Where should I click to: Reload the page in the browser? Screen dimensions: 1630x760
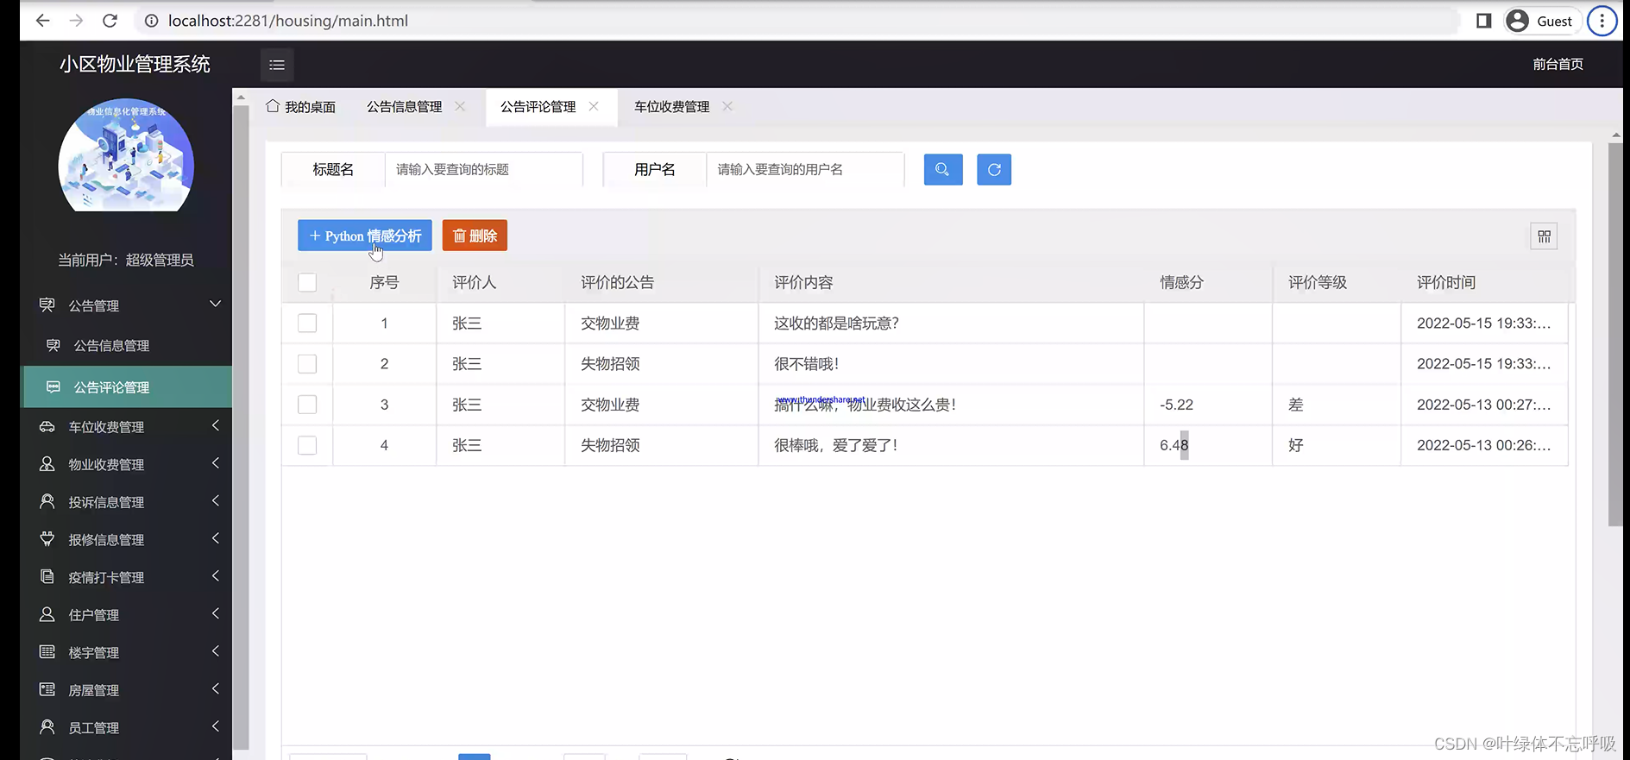point(110,21)
